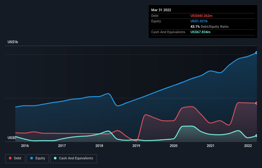The height and width of the screenshot is (168, 262).
Task: Click the red Debt endpoint marker
Action: coord(257,103)
